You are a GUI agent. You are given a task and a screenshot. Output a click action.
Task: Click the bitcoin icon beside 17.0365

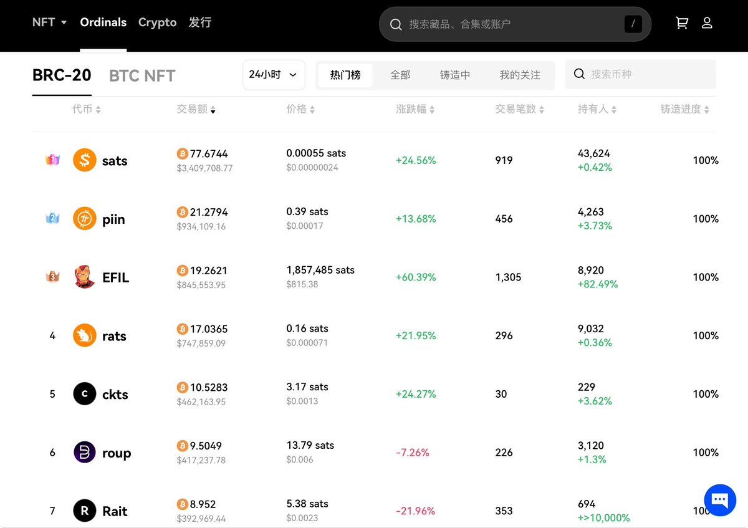point(182,329)
